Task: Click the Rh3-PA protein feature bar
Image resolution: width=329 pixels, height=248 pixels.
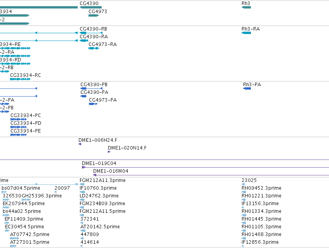Action: click(247, 88)
